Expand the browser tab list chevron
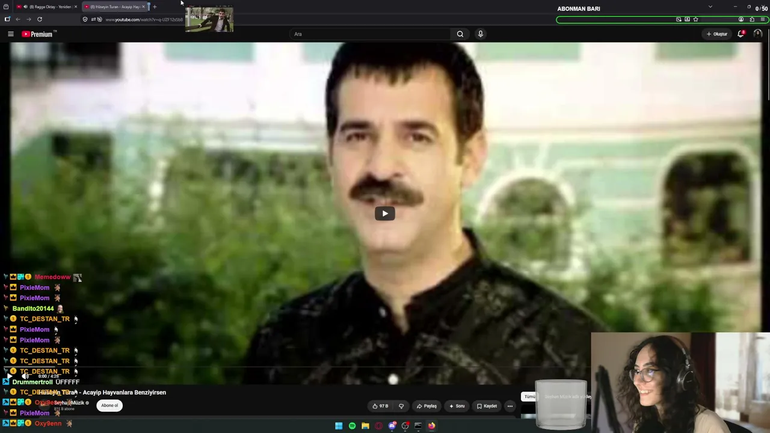The height and width of the screenshot is (433, 770). [x=710, y=7]
